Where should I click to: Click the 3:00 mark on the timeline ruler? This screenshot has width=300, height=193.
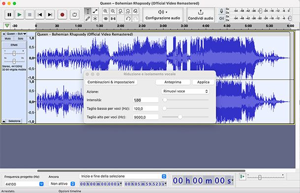[x=163, y=26]
